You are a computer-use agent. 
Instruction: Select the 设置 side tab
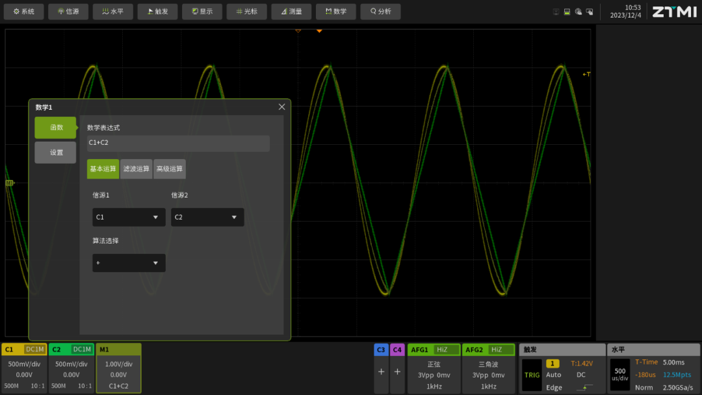point(56,153)
